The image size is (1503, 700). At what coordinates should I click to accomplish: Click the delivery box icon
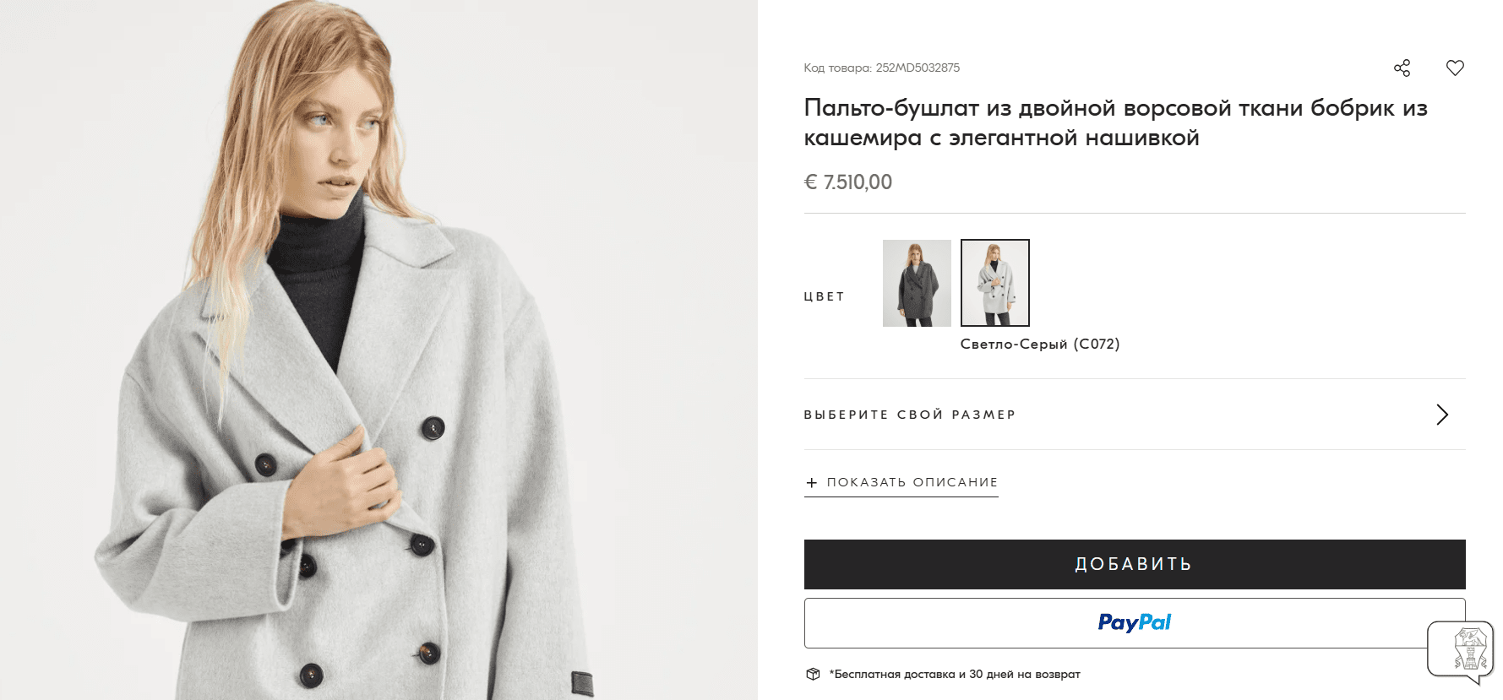813,674
